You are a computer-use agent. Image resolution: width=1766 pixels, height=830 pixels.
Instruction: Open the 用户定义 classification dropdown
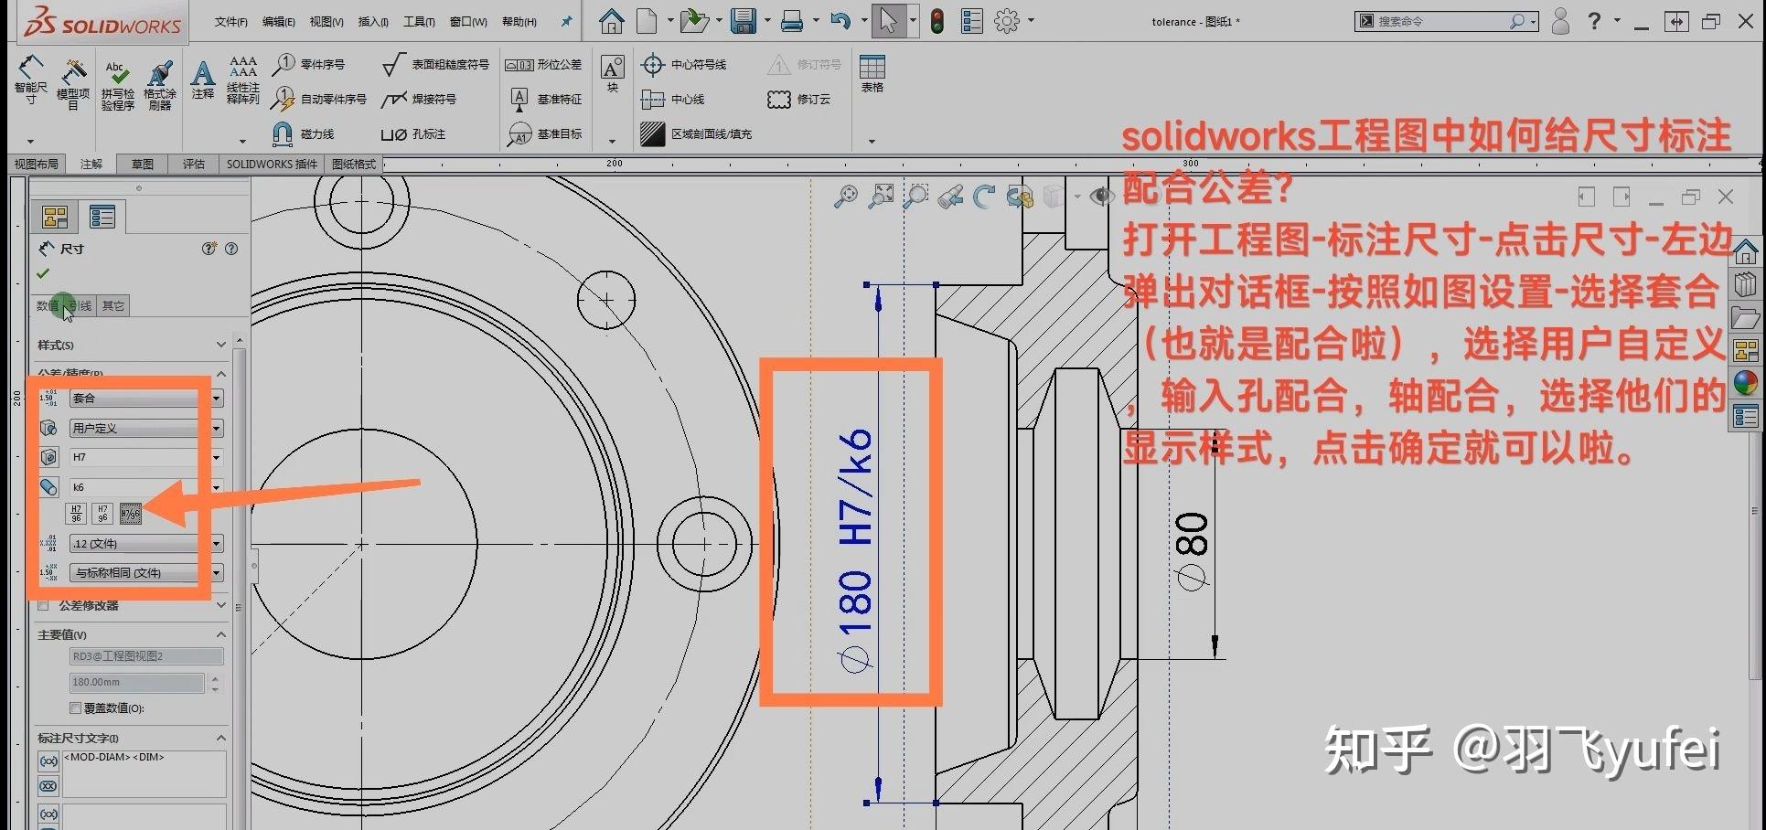click(146, 428)
